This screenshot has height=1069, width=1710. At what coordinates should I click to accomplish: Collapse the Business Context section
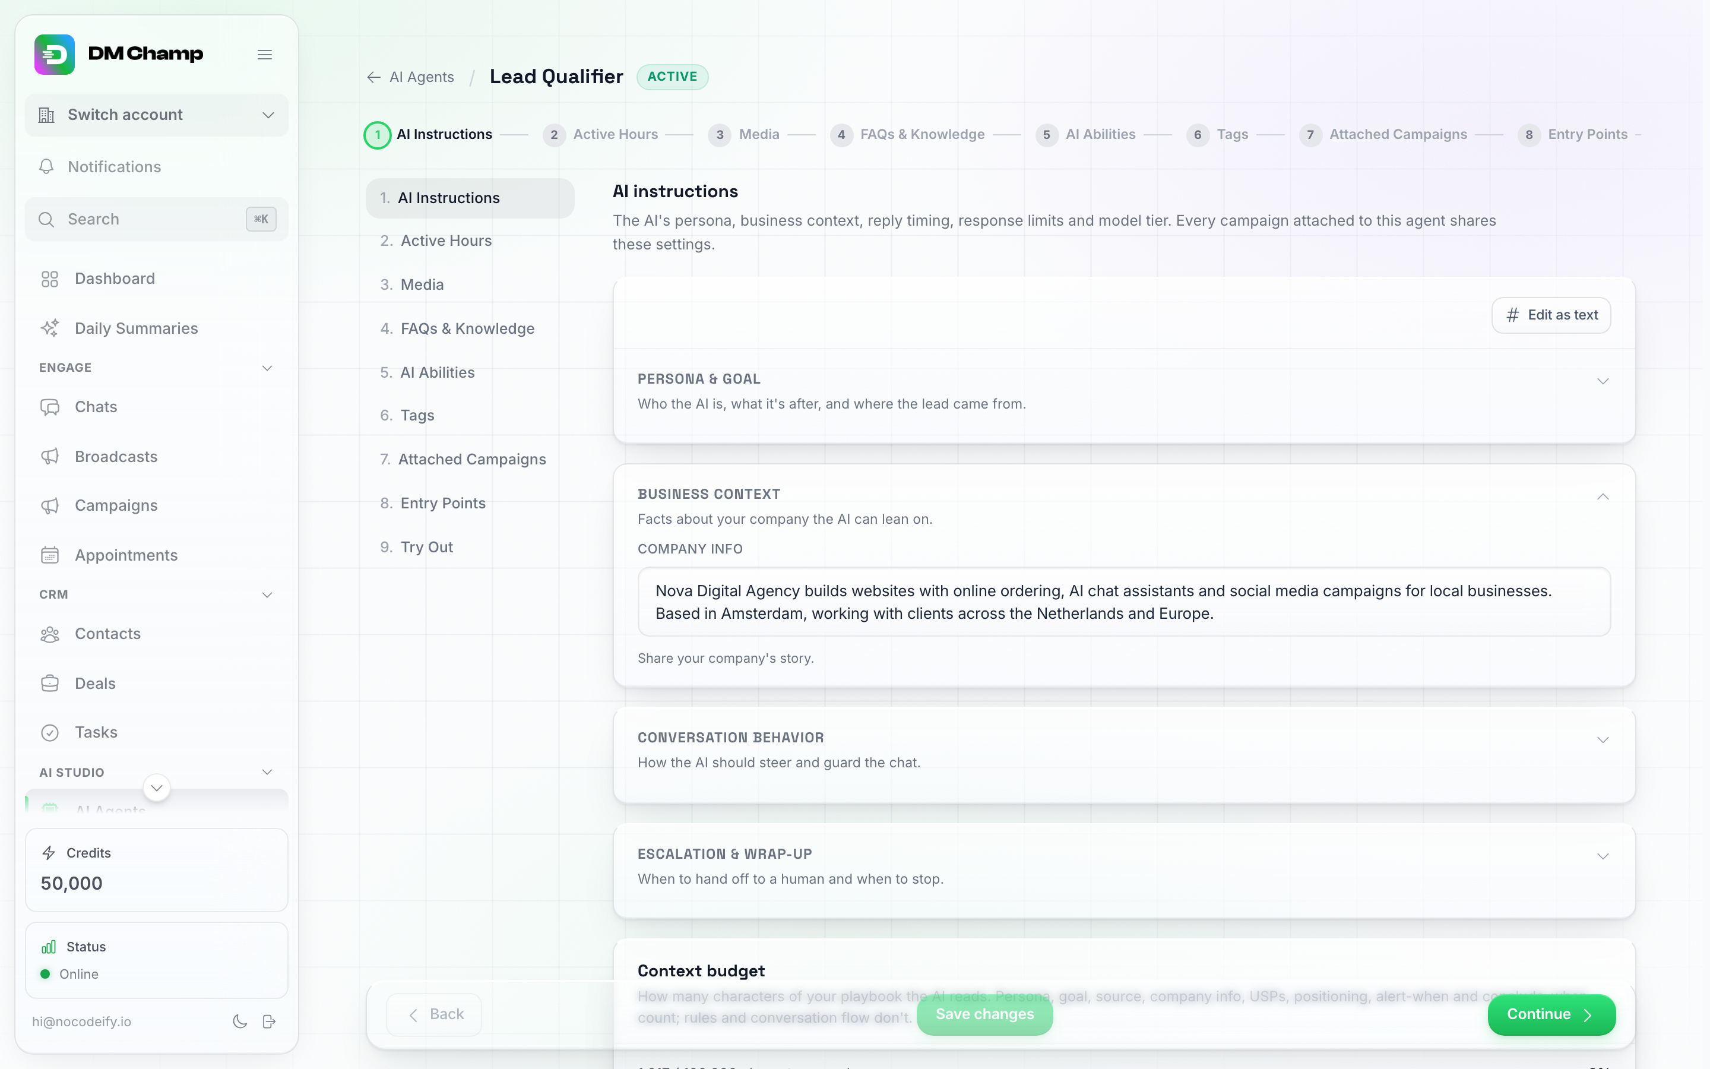[1603, 496]
